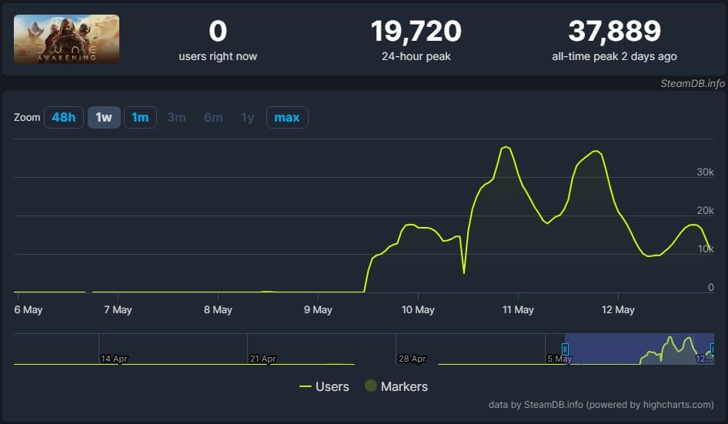
Task: Click the 14 Apr navigator label
Action: [114, 359]
